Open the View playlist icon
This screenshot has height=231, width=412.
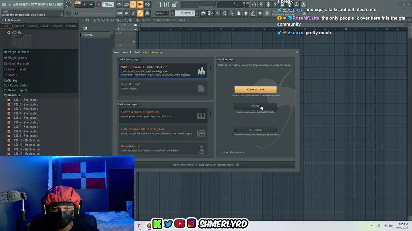(203, 13)
